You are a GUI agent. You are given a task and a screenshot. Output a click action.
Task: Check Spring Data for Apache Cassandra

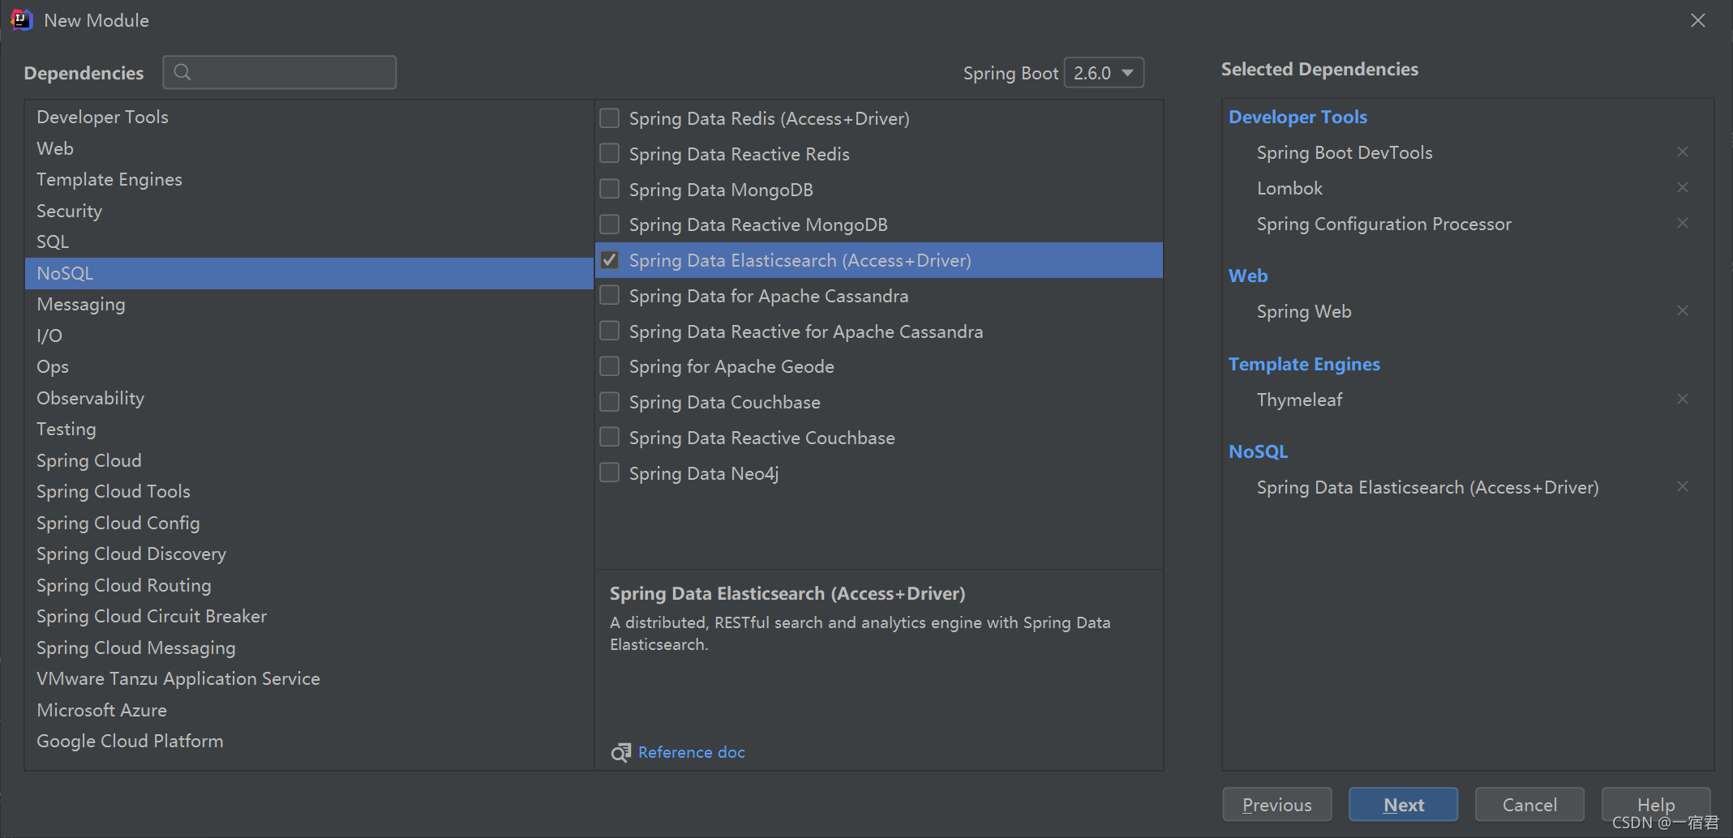[x=609, y=296]
